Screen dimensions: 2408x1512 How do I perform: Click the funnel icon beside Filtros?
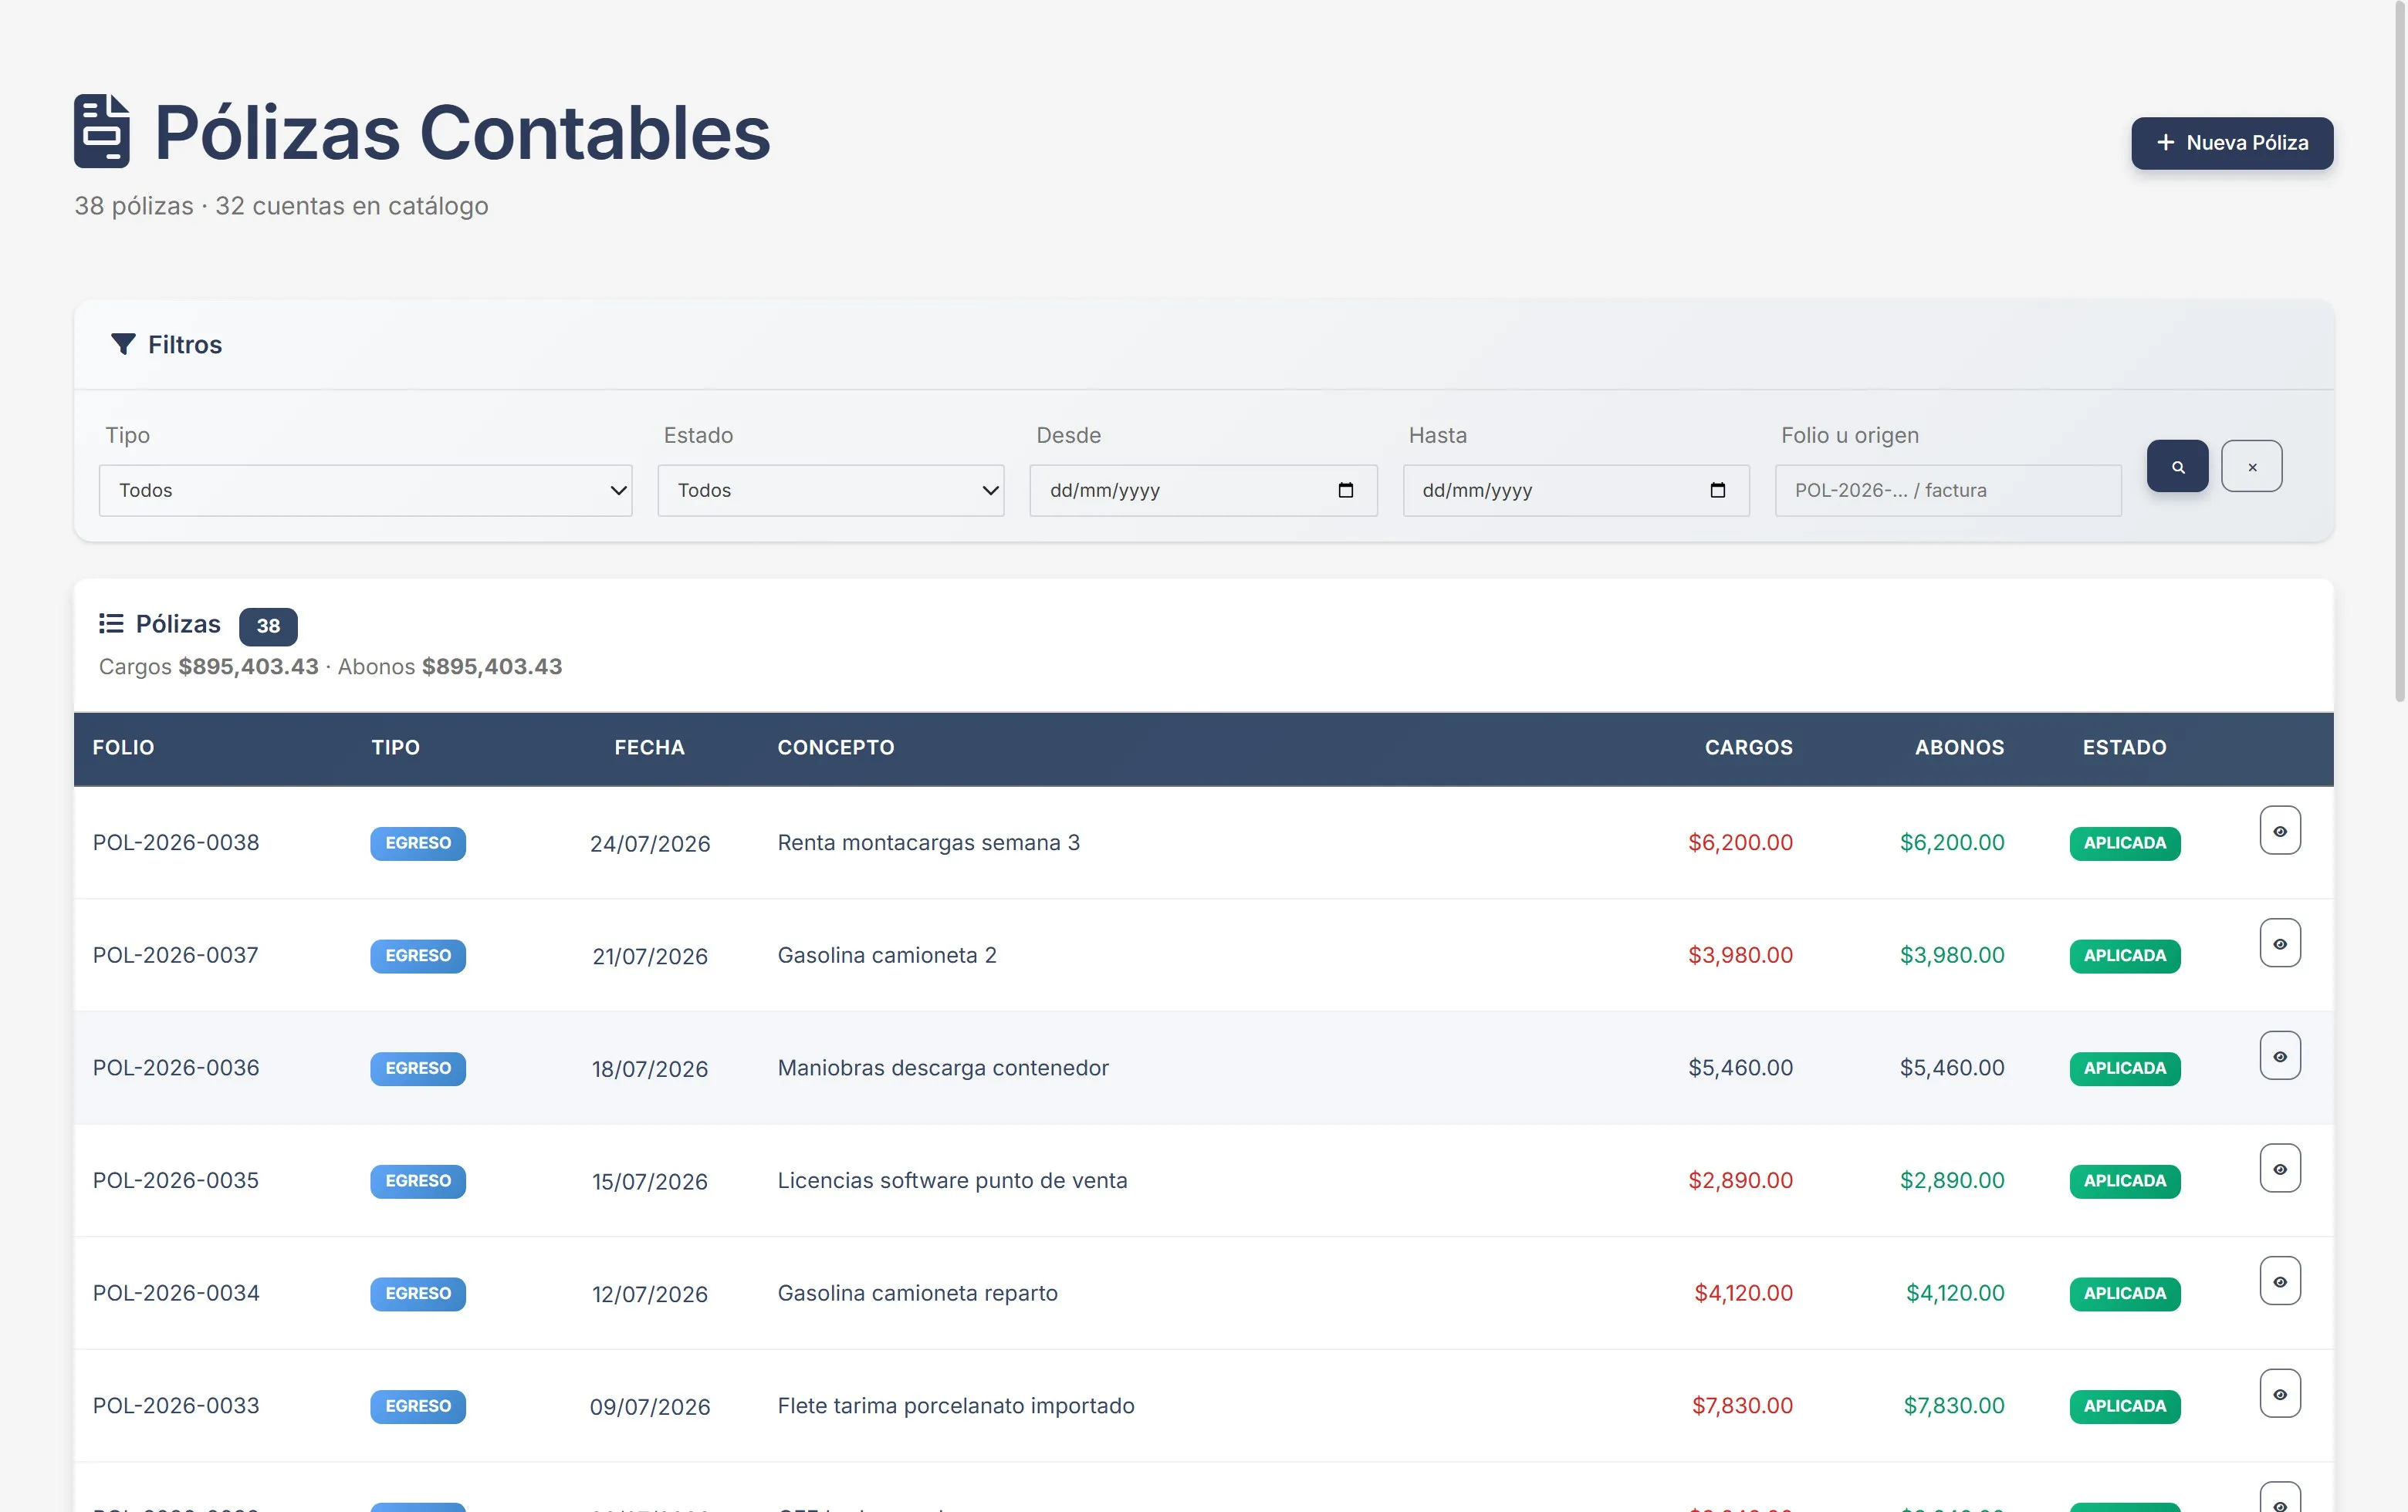point(123,344)
